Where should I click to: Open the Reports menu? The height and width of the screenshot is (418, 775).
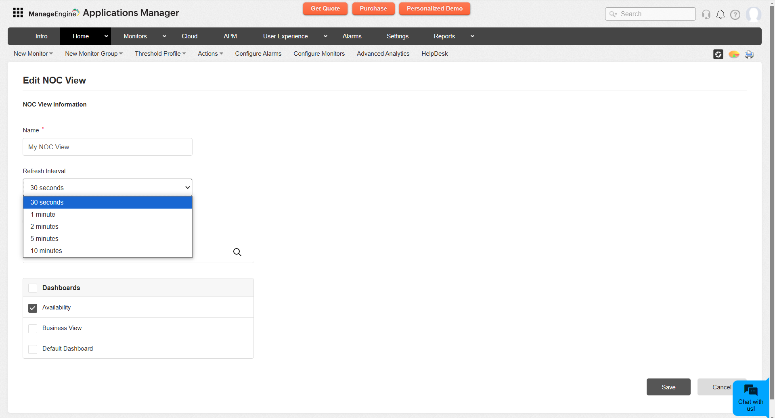point(444,36)
